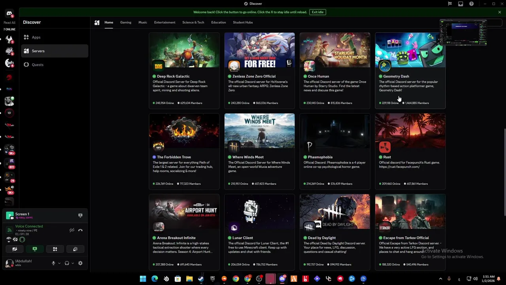The height and width of the screenshot is (285, 506).
Task: Open the activities launcher button
Action: pyautogui.click(x=55, y=249)
